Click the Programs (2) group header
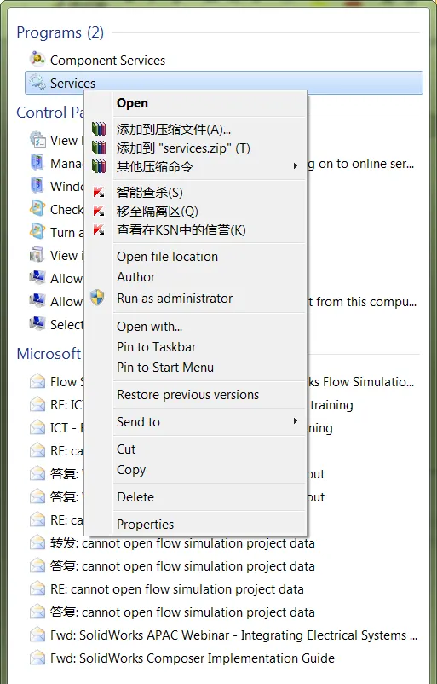437x684 pixels. 60,32
